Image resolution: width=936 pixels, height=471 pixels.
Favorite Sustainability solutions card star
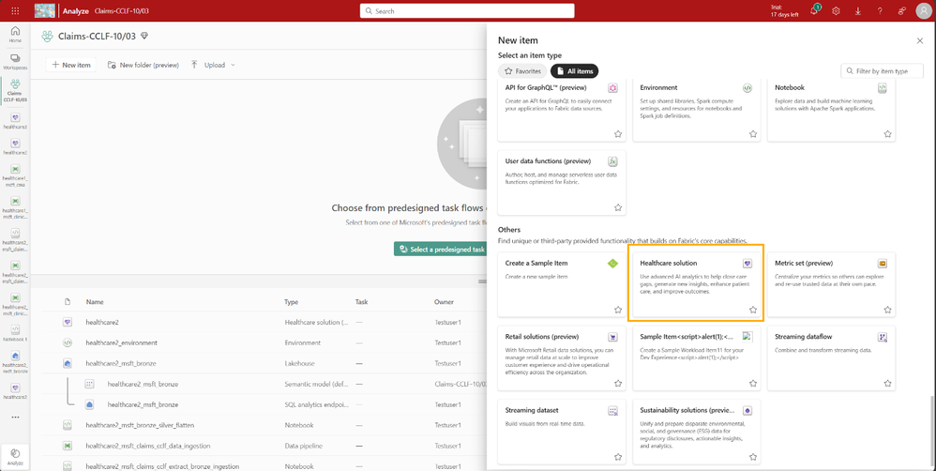[753, 457]
